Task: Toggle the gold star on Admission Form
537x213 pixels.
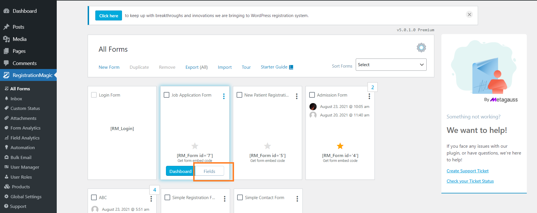Action: tap(340, 146)
